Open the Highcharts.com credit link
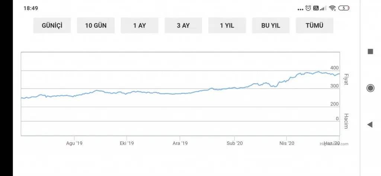Image resolution: width=381 pixels, height=176 pixels. tap(334, 144)
